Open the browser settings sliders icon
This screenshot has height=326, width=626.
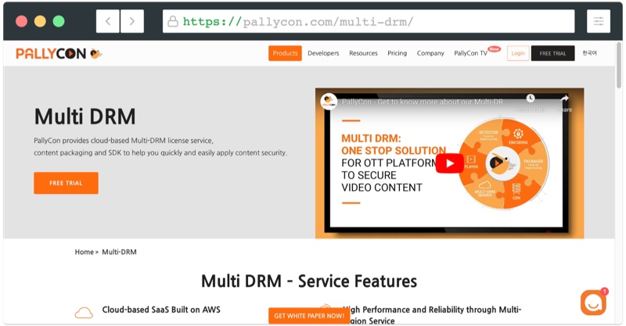coord(599,21)
